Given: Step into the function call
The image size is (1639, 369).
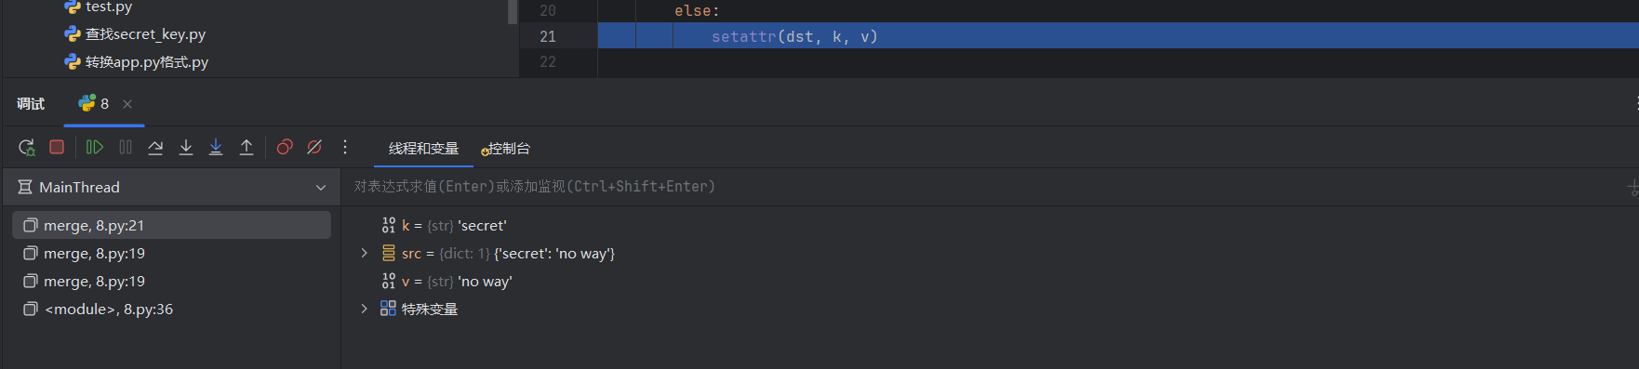Looking at the screenshot, I should point(186,147).
